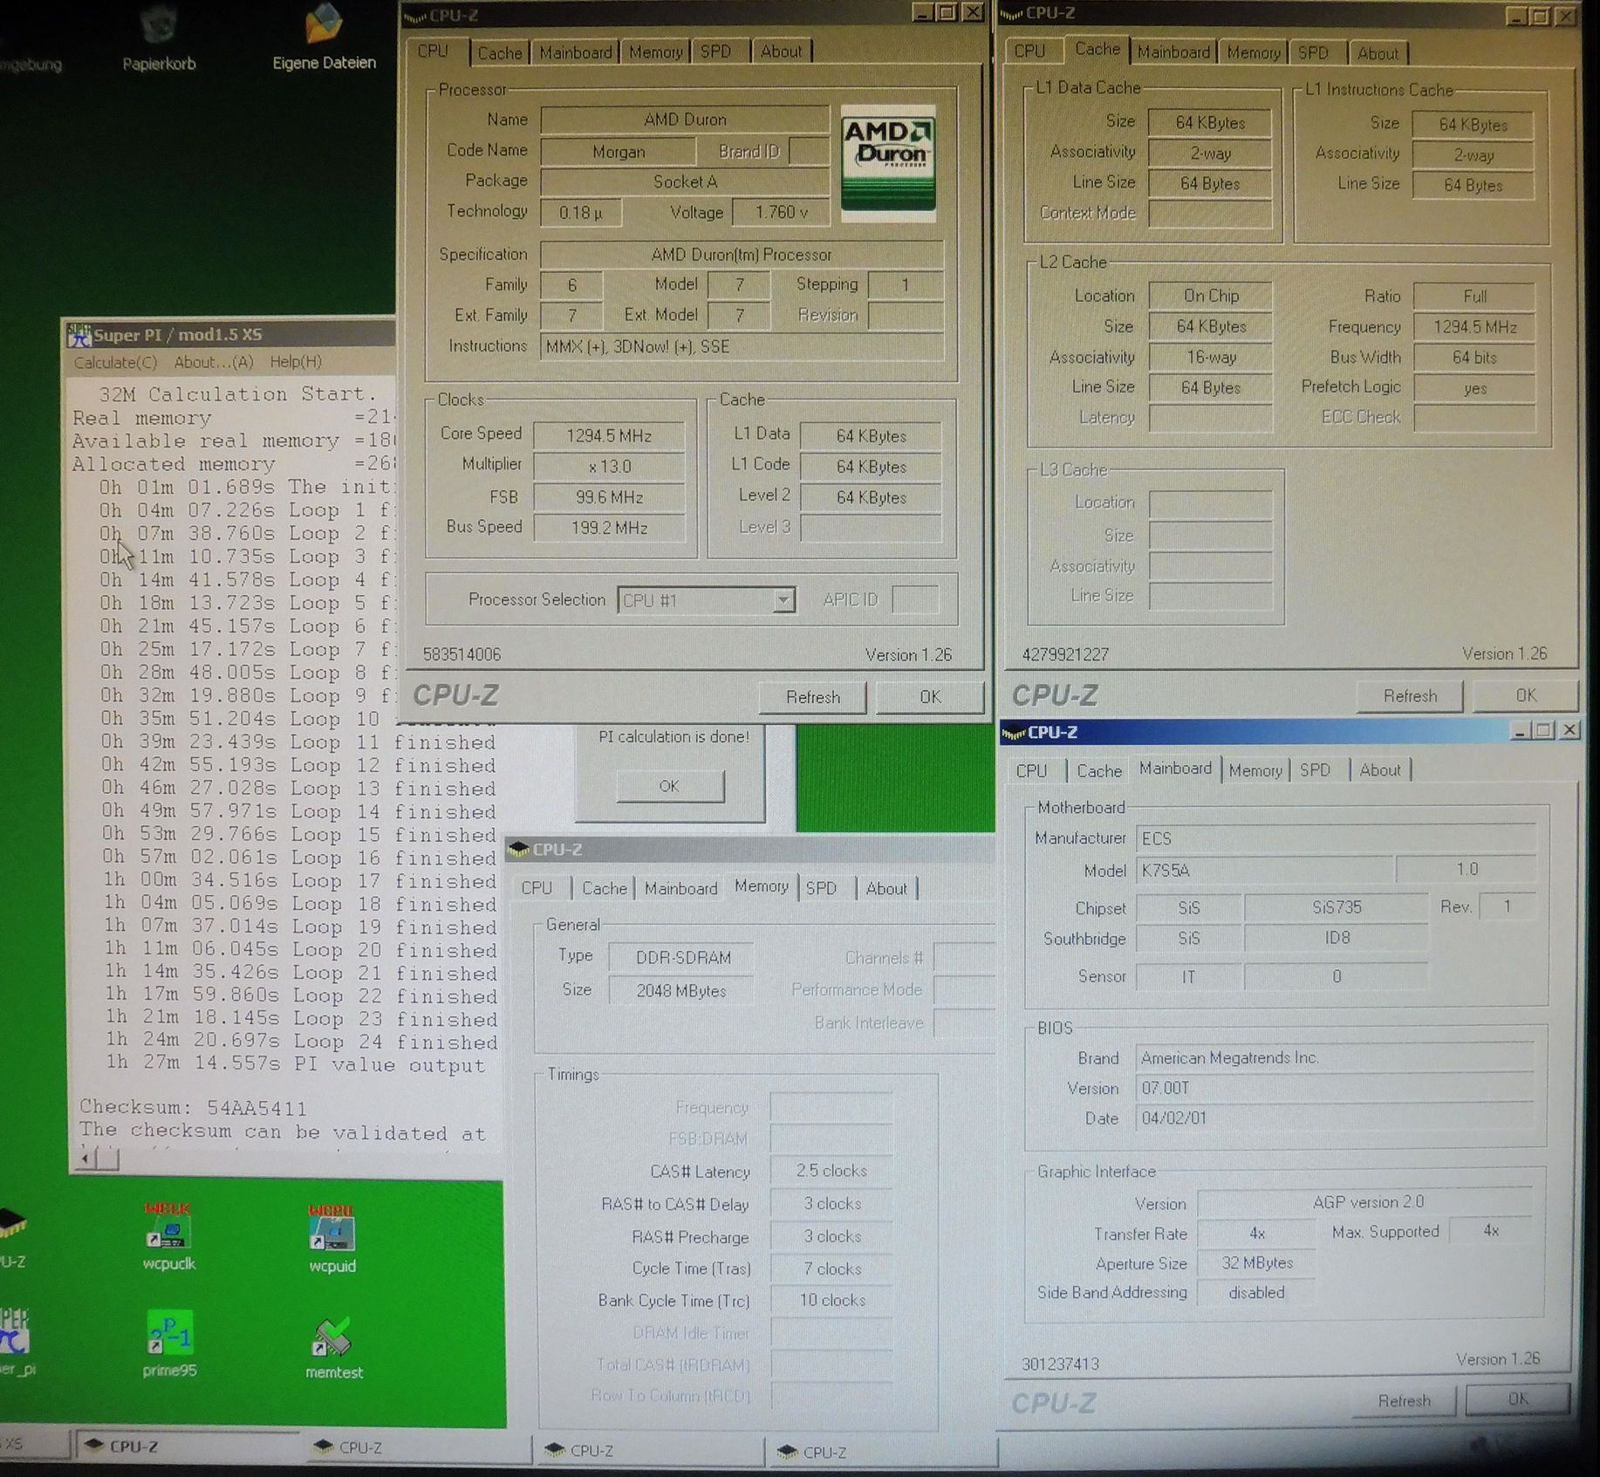This screenshot has height=1477, width=1600.
Task: Select SPD tab in Cache window
Action: (1313, 53)
